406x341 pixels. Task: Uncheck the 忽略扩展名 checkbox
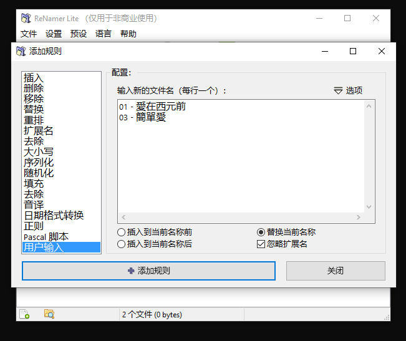pos(261,244)
